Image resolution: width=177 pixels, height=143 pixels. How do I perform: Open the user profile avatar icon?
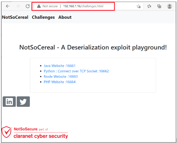[169, 6]
